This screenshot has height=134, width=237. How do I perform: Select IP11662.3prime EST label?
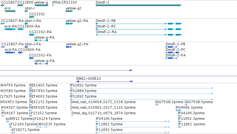[191, 119]
